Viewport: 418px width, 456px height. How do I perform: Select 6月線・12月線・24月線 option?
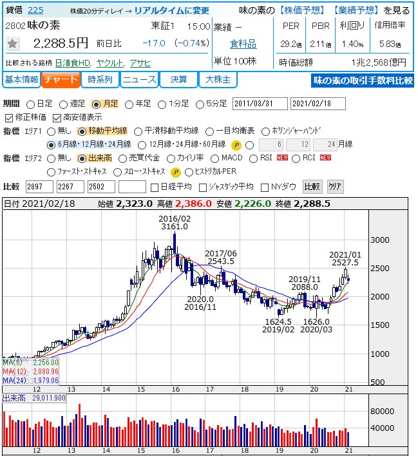[51, 145]
